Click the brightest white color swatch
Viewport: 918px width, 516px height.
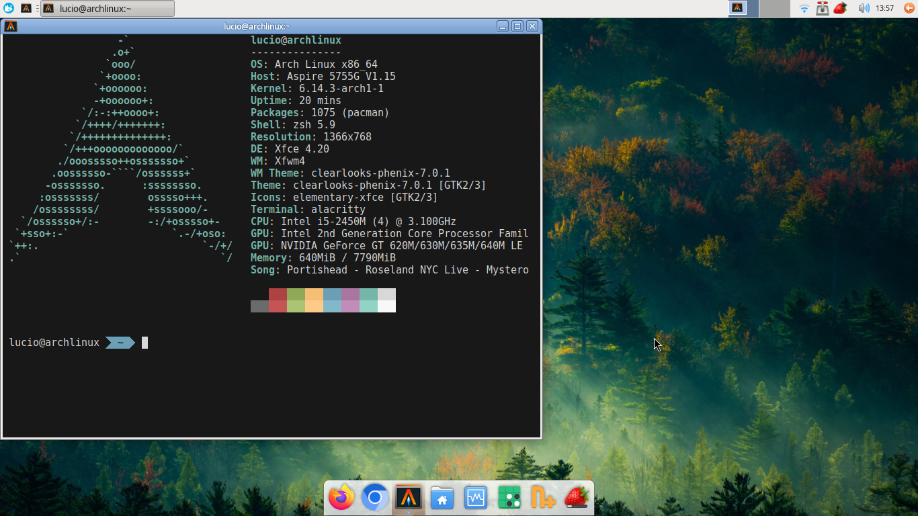point(386,306)
